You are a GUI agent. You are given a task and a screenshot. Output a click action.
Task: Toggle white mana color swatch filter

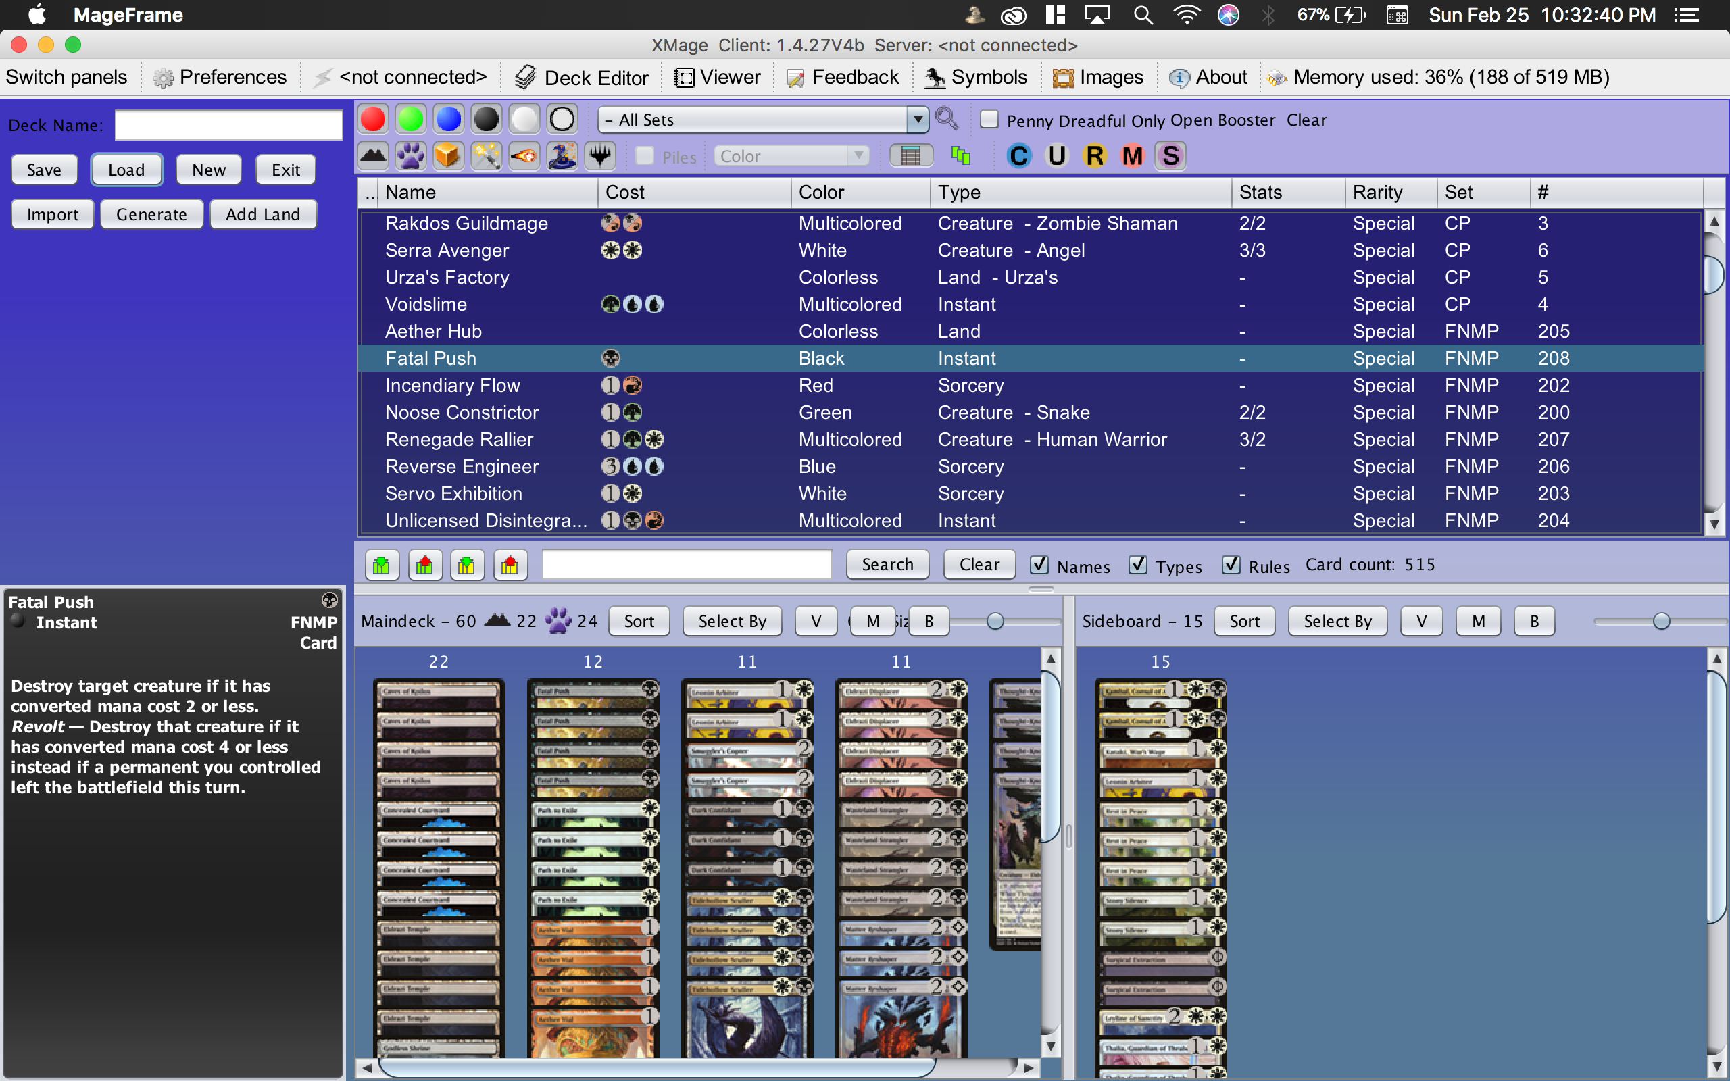(524, 119)
